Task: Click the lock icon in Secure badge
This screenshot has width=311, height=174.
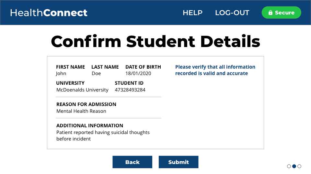Action: tap(271, 13)
